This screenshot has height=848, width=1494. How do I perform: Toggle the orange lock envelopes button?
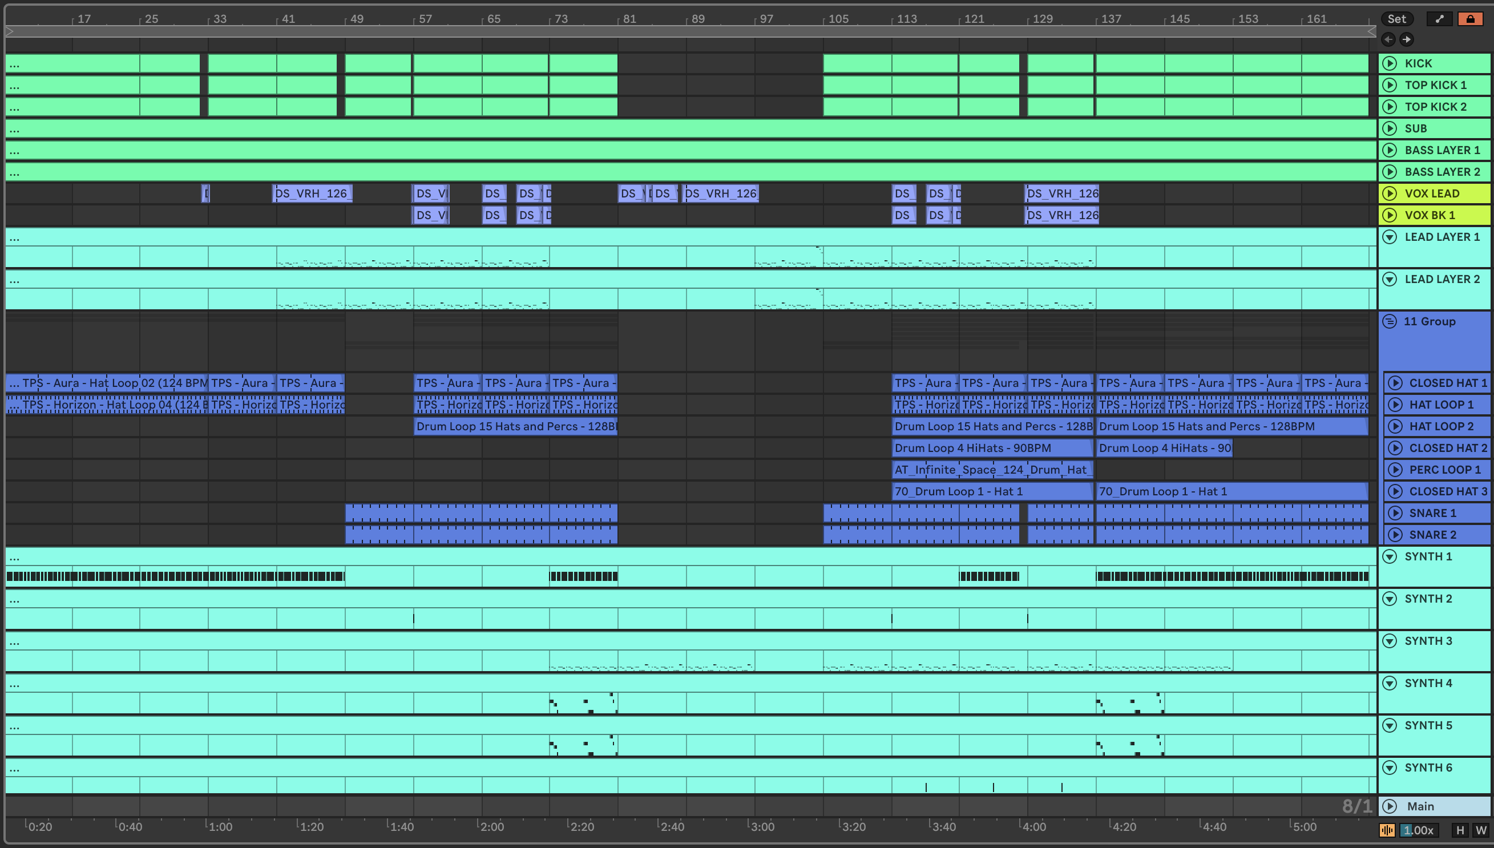pos(1469,19)
